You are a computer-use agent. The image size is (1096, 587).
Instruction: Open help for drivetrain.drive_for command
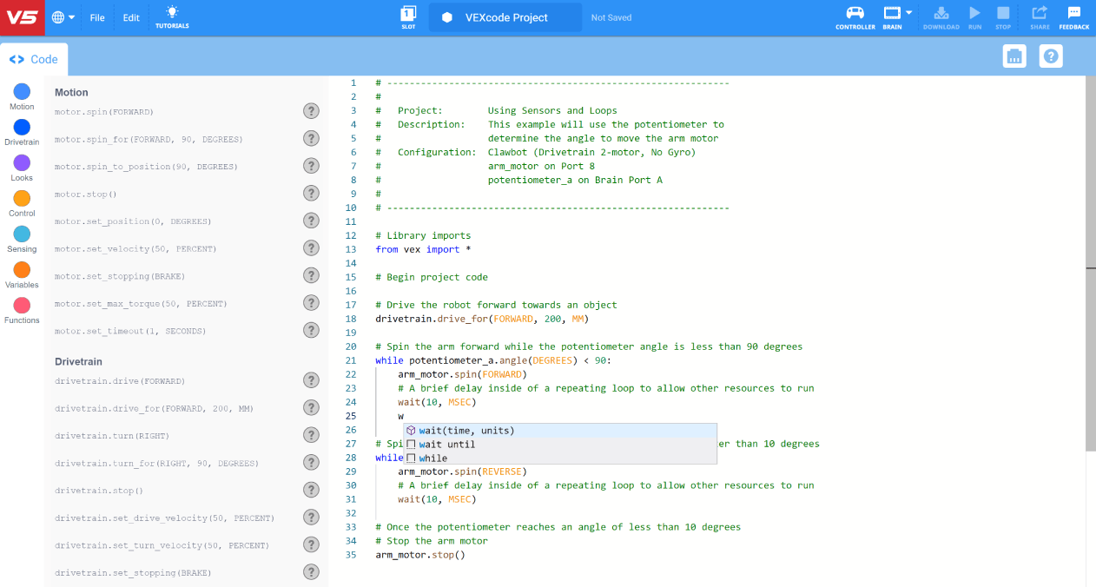(x=311, y=407)
